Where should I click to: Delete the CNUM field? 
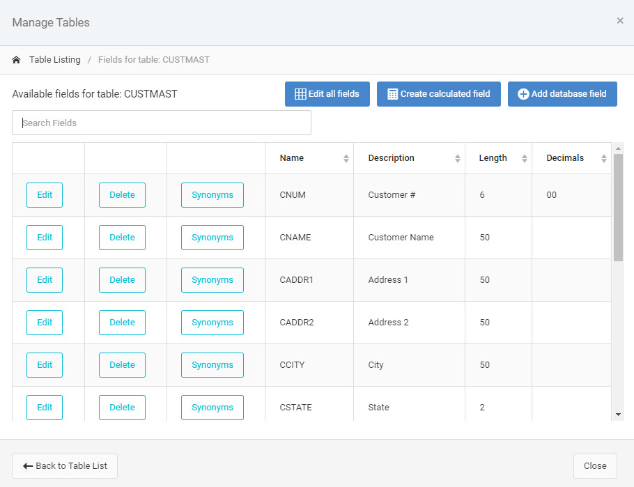pos(122,195)
